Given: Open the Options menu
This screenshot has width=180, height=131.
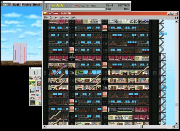Looking at the screenshot, I should point(54,18).
